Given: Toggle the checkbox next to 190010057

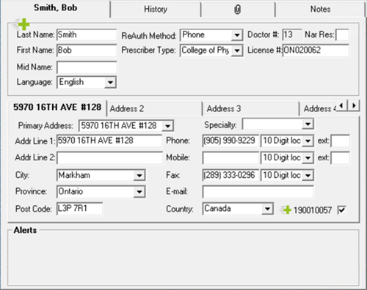Looking at the screenshot, I should (x=341, y=209).
